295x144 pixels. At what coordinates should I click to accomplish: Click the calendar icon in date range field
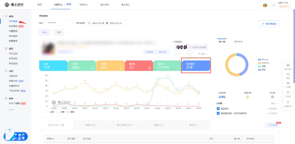89,23
